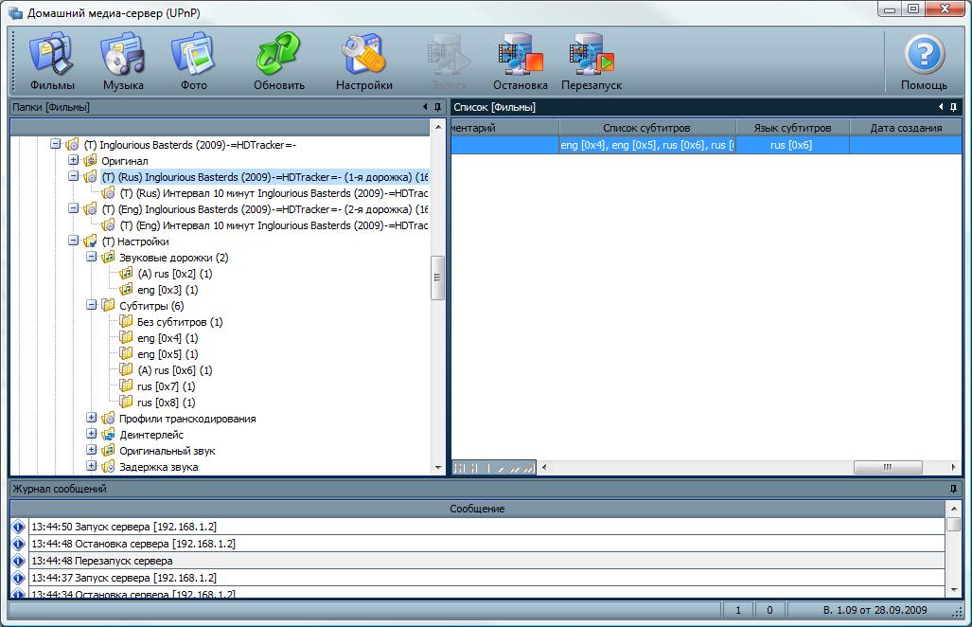Viewport: 972px width, 627px height.
Task: Click the eng [0x4], eng [0x5] subtitle list cell
Action: [647, 145]
